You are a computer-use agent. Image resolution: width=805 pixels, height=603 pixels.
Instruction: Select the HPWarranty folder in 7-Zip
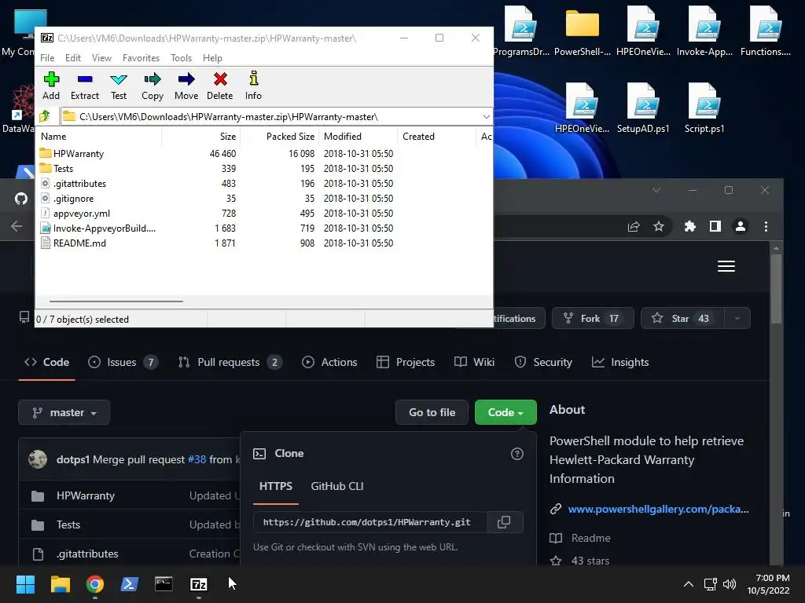[x=78, y=154]
